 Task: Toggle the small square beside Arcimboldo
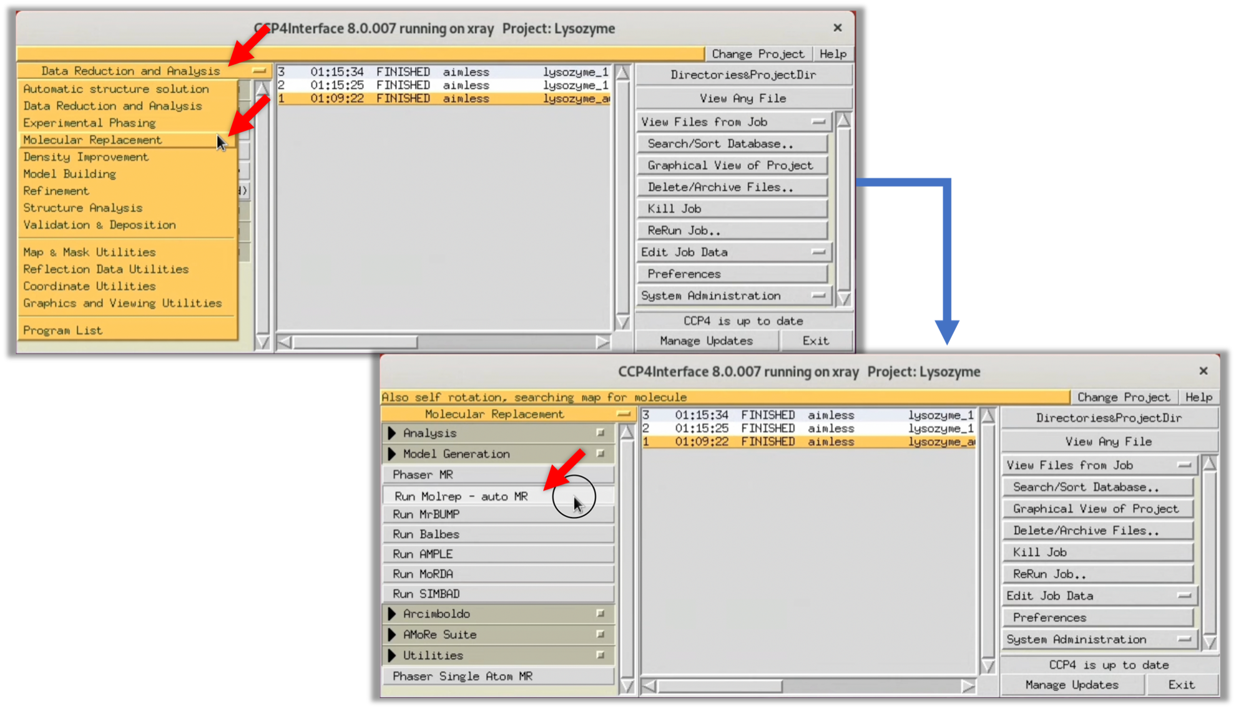coord(600,614)
